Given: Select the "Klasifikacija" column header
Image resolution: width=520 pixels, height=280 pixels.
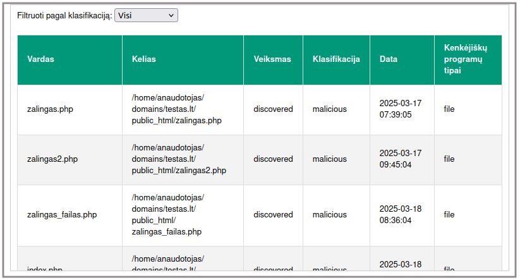Looking at the screenshot, I should coord(336,59).
